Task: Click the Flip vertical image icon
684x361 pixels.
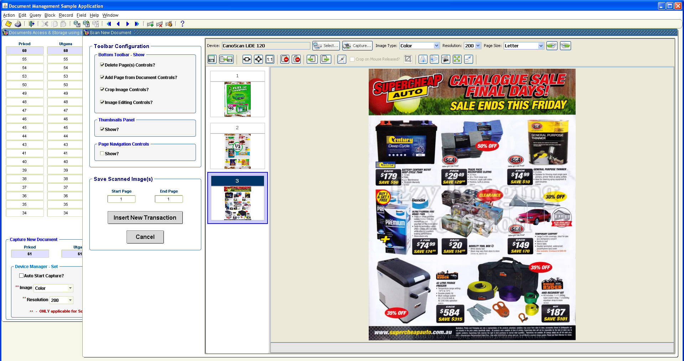Action: click(x=434, y=59)
